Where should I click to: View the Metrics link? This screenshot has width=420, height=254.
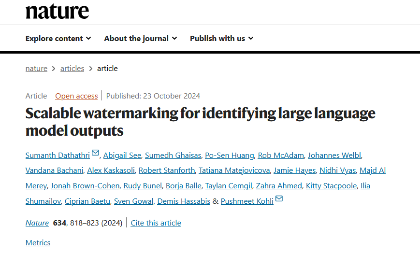38,243
